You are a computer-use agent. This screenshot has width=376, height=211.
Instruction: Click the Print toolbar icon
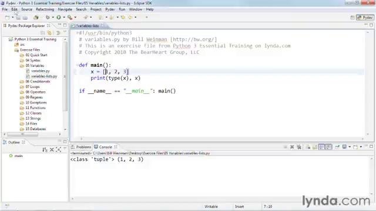25,18
